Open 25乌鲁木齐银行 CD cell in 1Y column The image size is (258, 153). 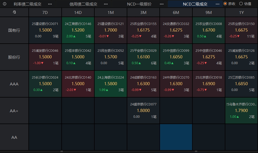tap(241, 110)
